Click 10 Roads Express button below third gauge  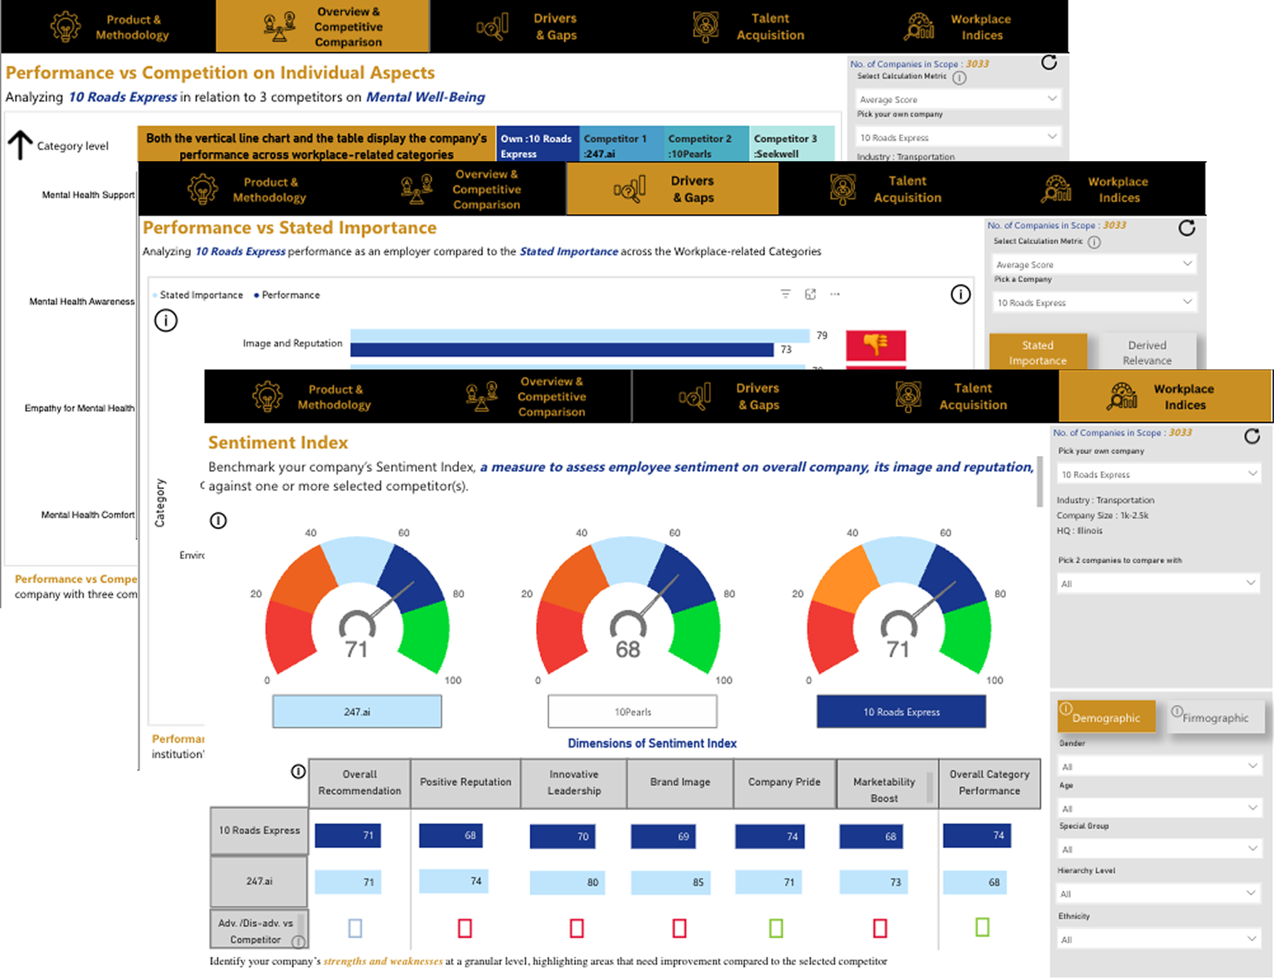[901, 712]
